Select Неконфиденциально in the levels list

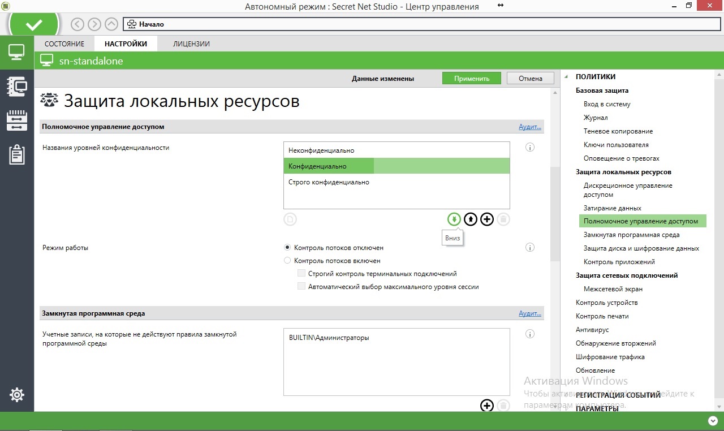click(x=397, y=150)
